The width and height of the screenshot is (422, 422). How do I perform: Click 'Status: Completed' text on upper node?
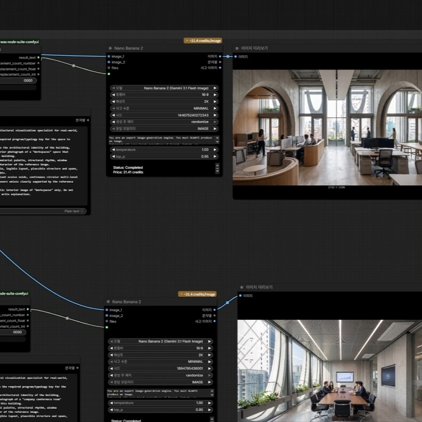128,167
